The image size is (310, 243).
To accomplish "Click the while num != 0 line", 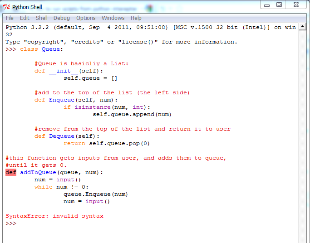I will click(x=61, y=187).
